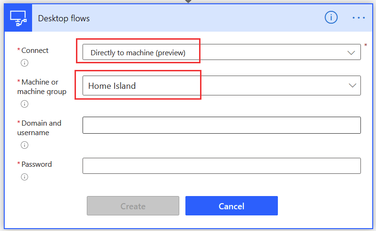This screenshot has width=376, height=231.
Task: Click the info icon under Connect
Action: (25, 63)
